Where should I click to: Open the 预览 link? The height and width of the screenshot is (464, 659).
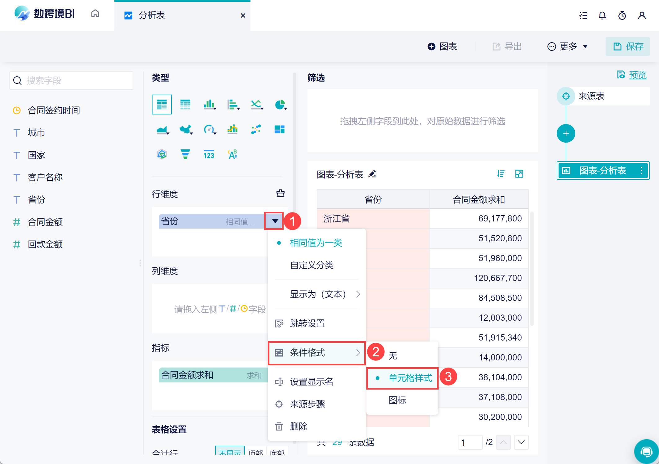click(637, 75)
